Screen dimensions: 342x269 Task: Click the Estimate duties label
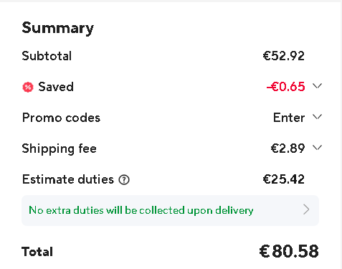point(68,179)
